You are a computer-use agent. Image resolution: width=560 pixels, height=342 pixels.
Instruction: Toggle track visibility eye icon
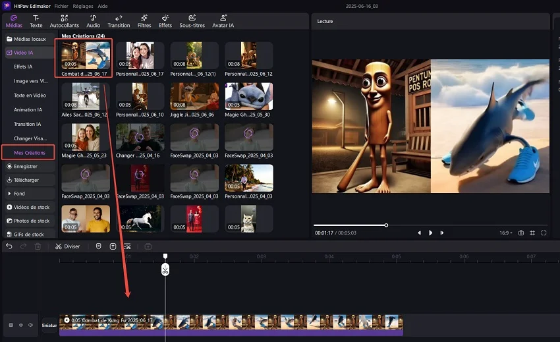pyautogui.click(x=20, y=325)
